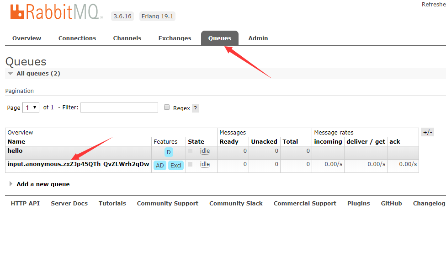Click the incoming rate 0.00/s value
446x253 pixels.
334,164
